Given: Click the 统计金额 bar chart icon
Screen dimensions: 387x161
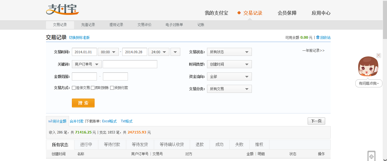Looking at the screenshot, I should 50,121.
